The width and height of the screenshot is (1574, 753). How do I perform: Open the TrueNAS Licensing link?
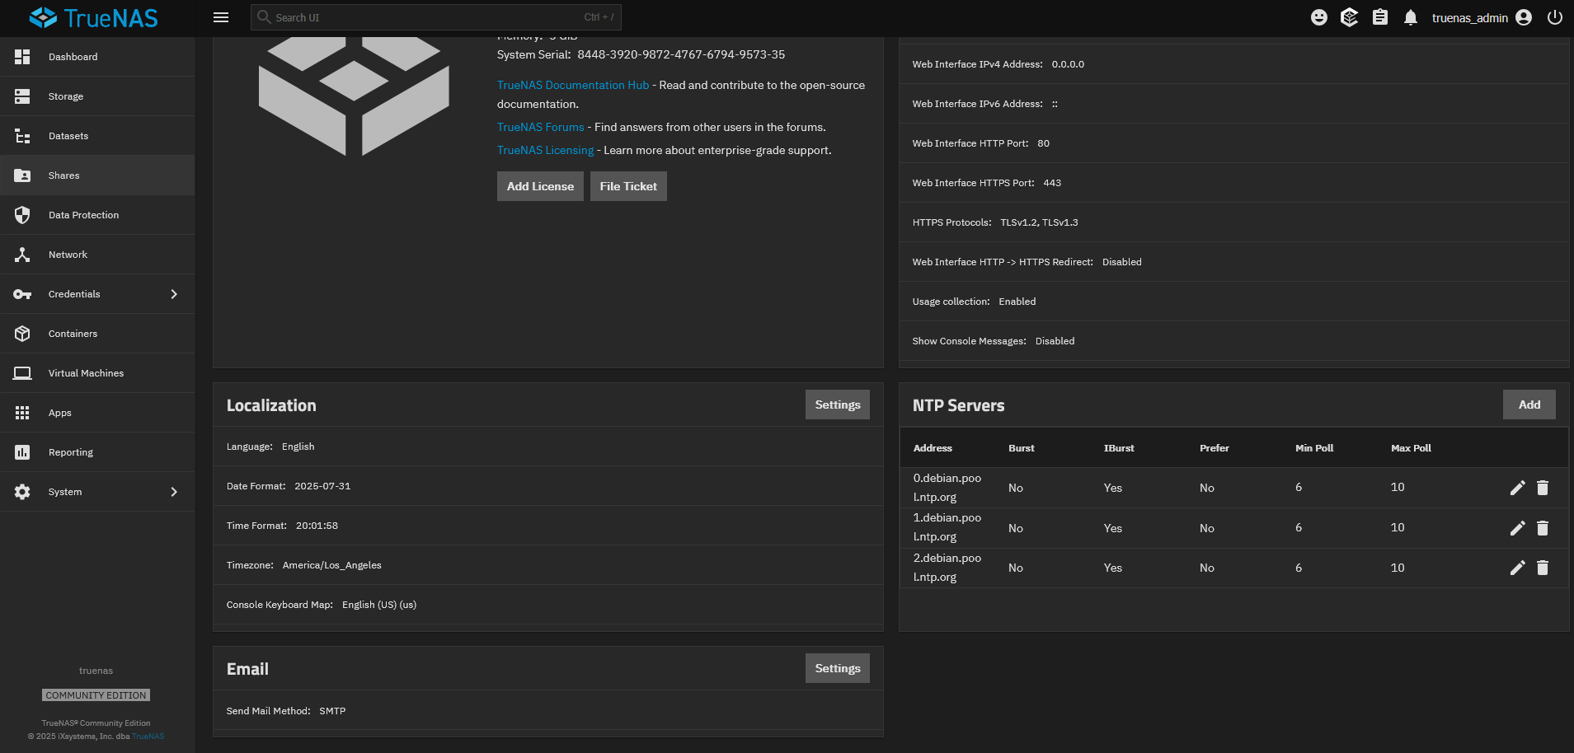tap(545, 150)
